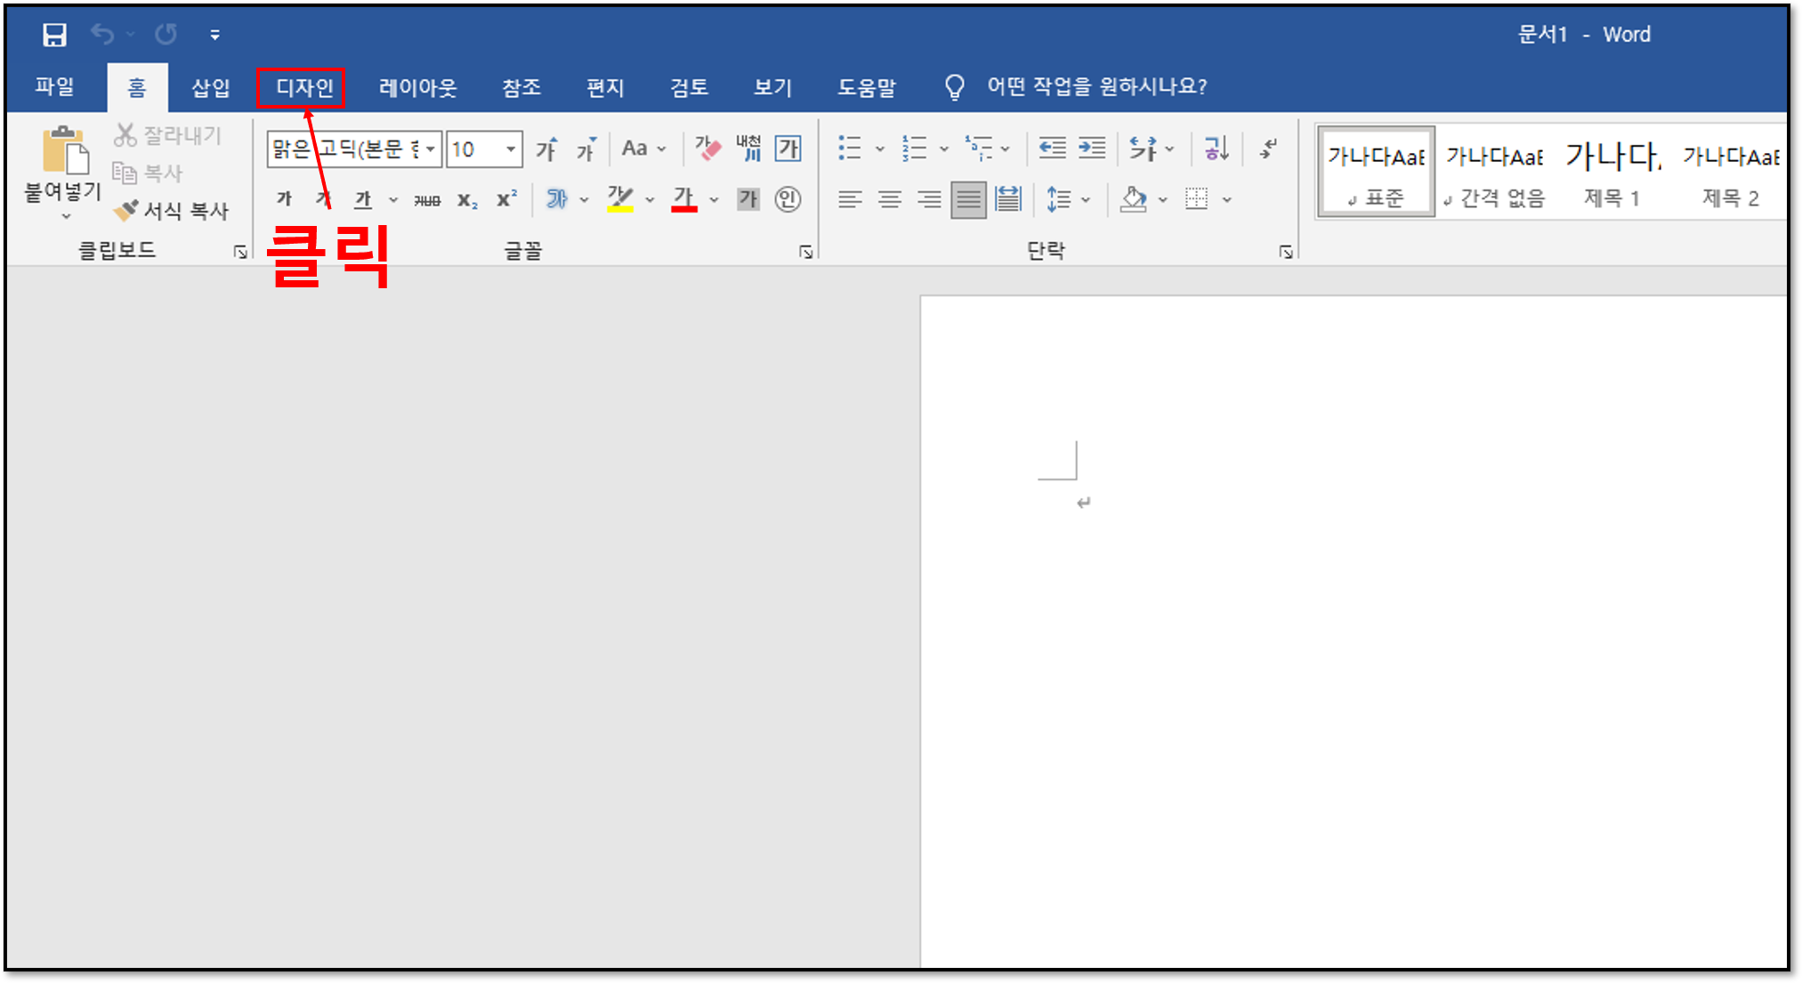Click the Increase Indent icon
Viewport: 1802px width, 983px height.
pyautogui.click(x=1092, y=149)
